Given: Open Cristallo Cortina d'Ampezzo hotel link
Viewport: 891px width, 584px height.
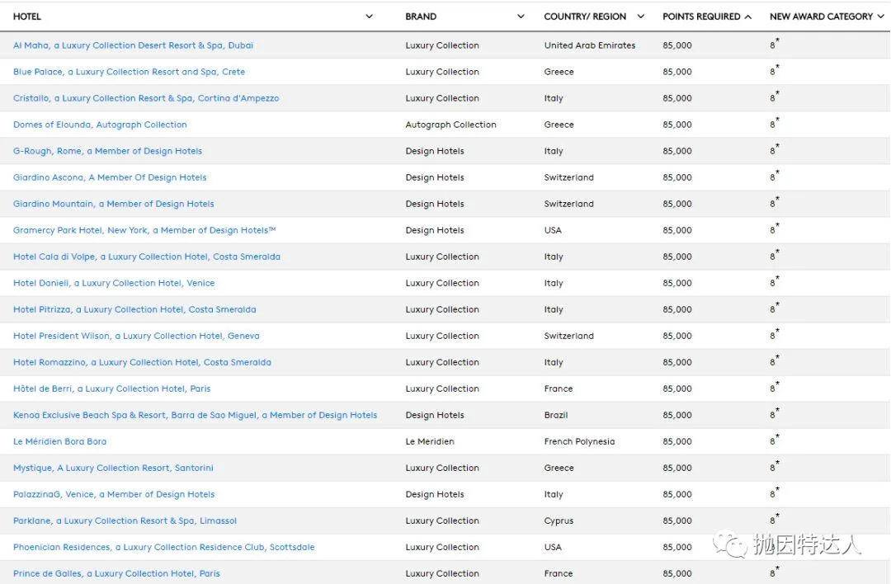Looking at the screenshot, I should coord(146,98).
